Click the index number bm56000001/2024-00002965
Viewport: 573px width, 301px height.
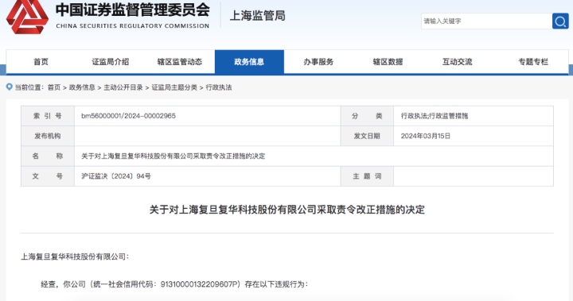(x=128, y=116)
